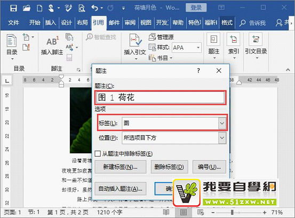Open the 引文目录 table of authorities
Image resolution: width=295 pixels, height=218 pixels.
(x=256, y=46)
